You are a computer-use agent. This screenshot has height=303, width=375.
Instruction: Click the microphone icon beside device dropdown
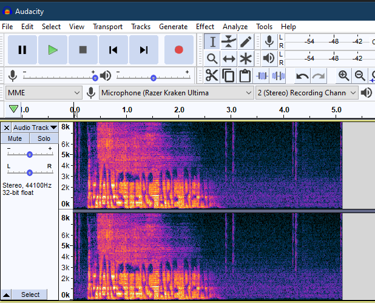click(91, 93)
